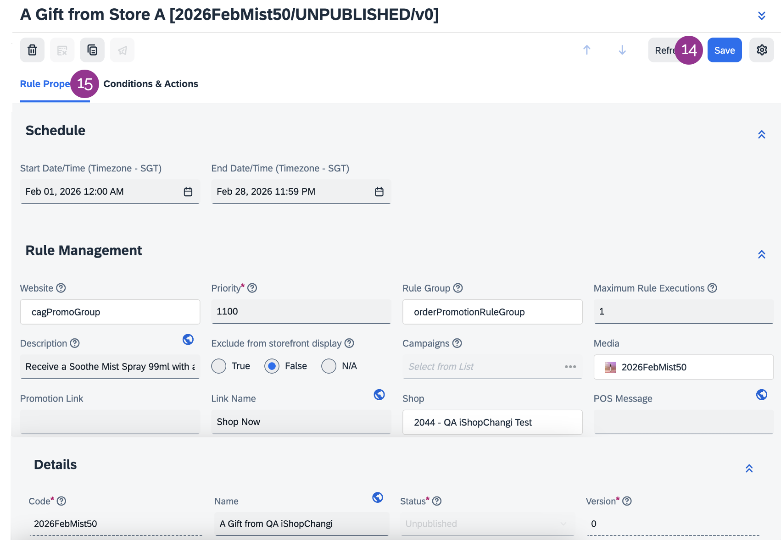Click the move up arrow icon

pos(586,50)
